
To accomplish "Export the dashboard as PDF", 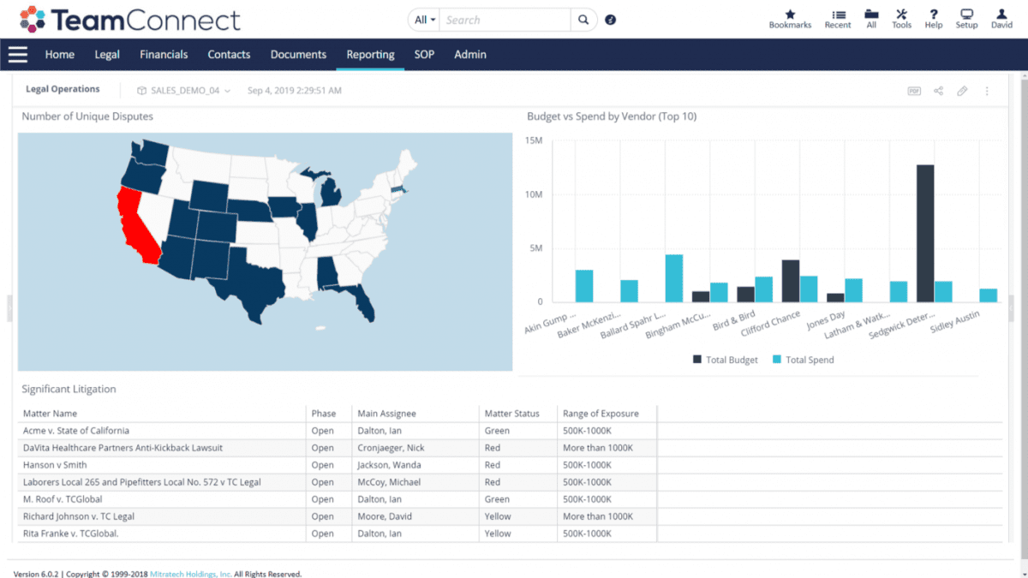I will tap(914, 91).
